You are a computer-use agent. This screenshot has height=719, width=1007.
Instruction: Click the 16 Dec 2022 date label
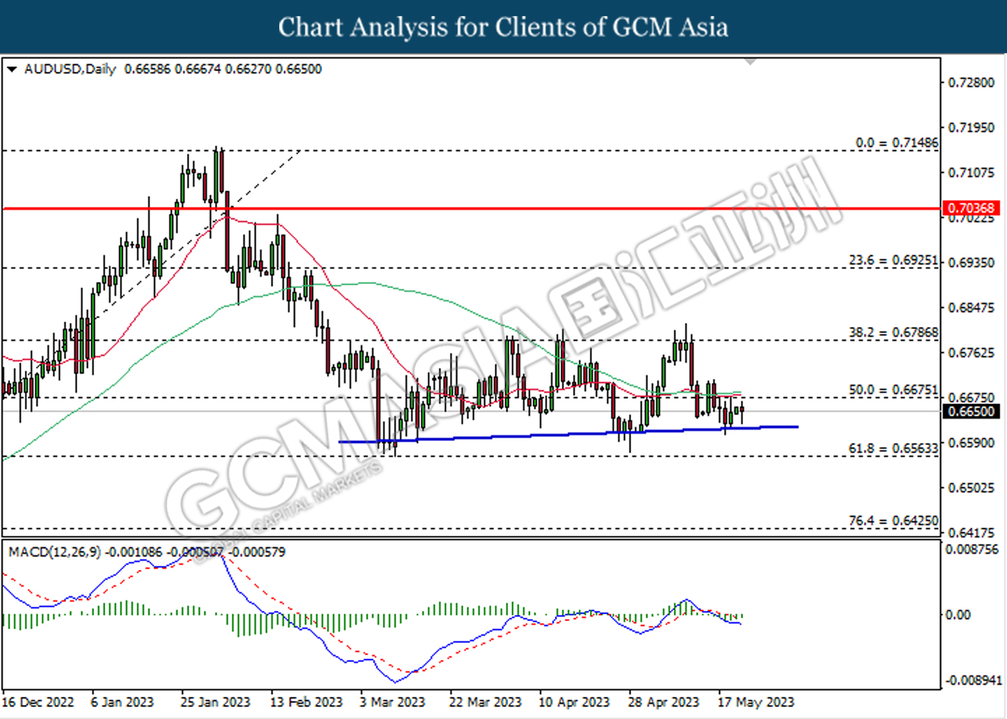pyautogui.click(x=38, y=702)
